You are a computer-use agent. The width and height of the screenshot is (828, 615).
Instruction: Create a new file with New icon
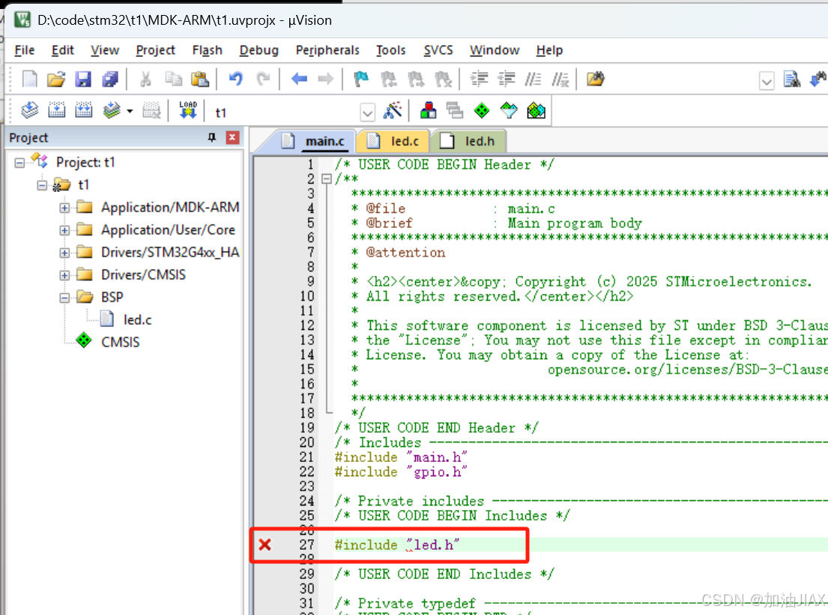[29, 79]
